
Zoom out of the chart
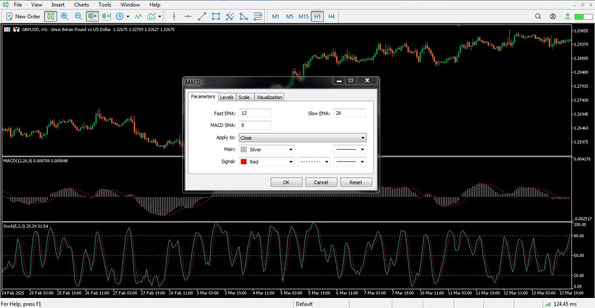78,17
